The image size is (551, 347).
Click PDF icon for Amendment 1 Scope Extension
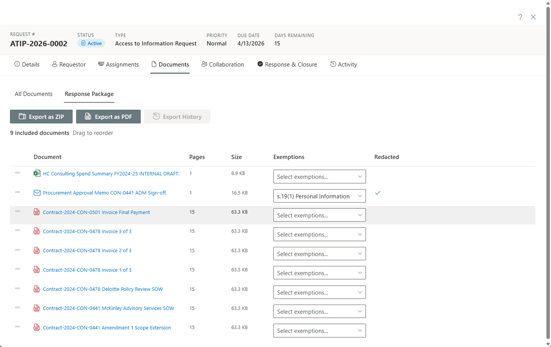pos(37,327)
